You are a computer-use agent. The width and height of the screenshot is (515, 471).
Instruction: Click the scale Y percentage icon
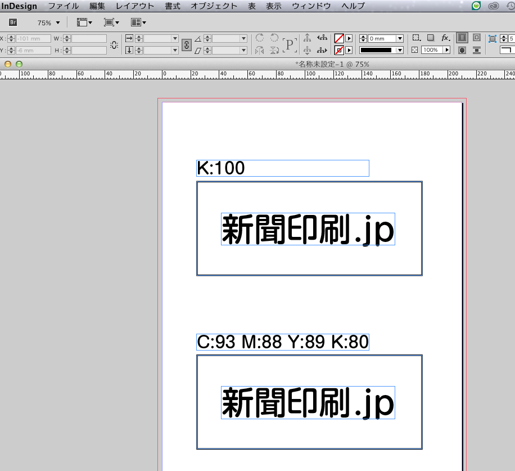[x=129, y=50]
